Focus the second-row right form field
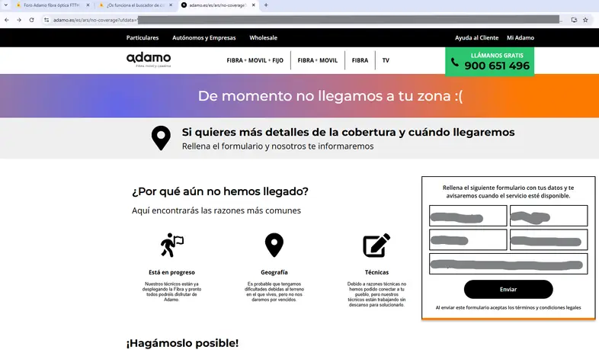This screenshot has height=350, width=599. tap(549, 239)
